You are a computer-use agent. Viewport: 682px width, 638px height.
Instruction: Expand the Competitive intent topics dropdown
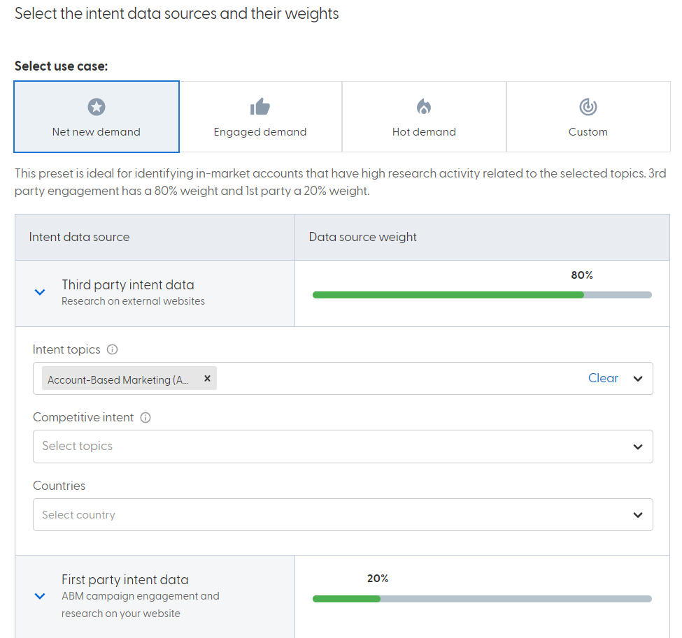(x=637, y=447)
